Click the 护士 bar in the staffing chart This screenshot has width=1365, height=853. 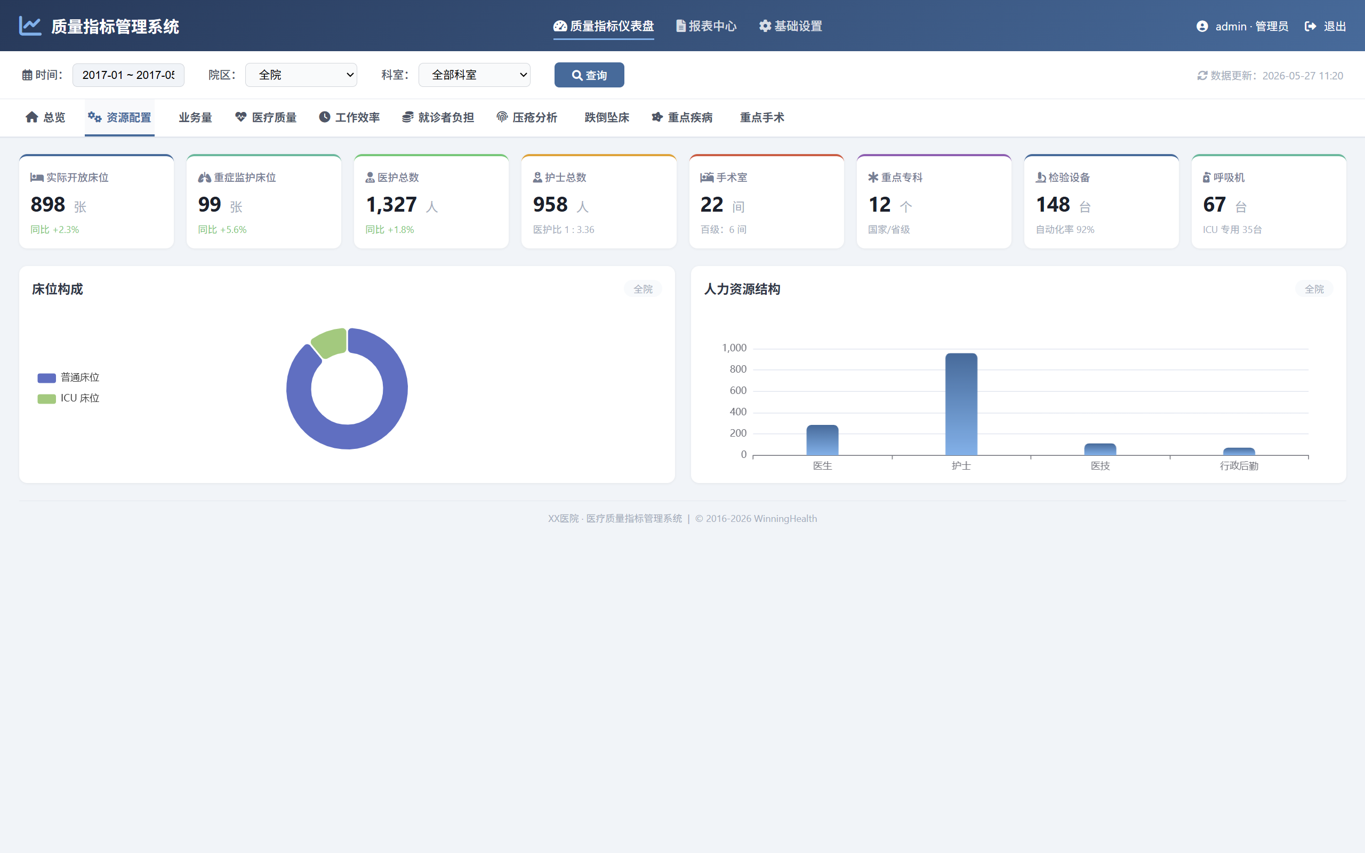tap(961, 404)
